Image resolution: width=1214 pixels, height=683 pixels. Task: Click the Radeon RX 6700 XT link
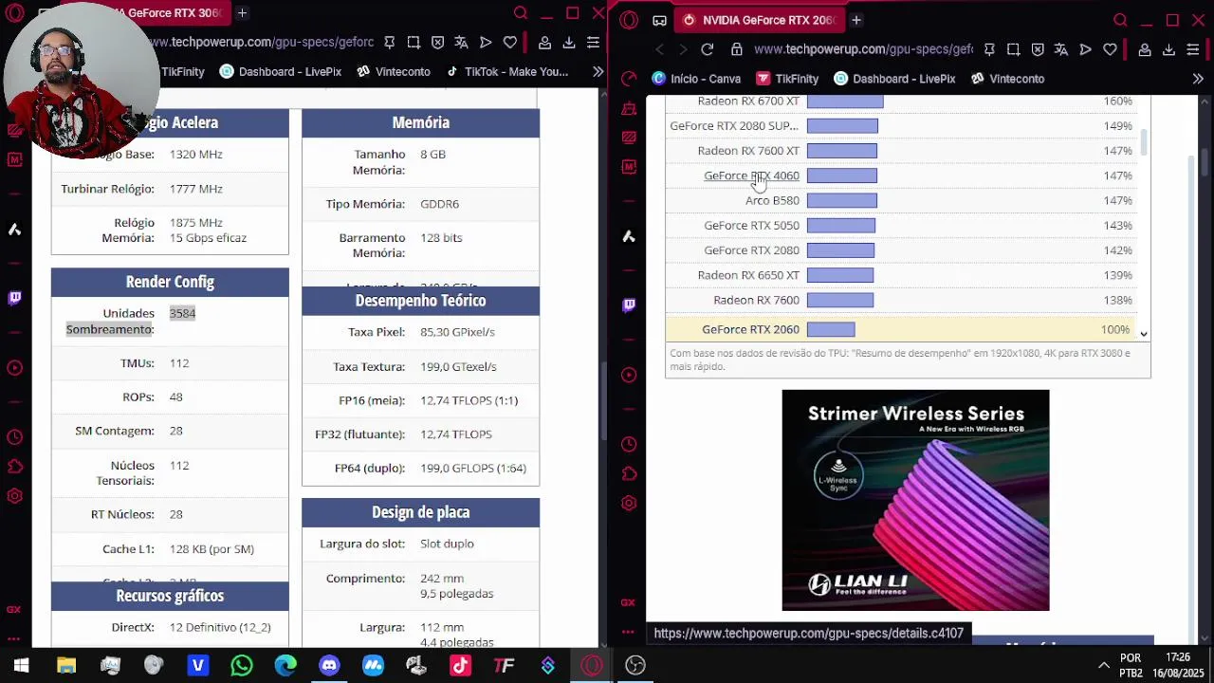[748, 101]
